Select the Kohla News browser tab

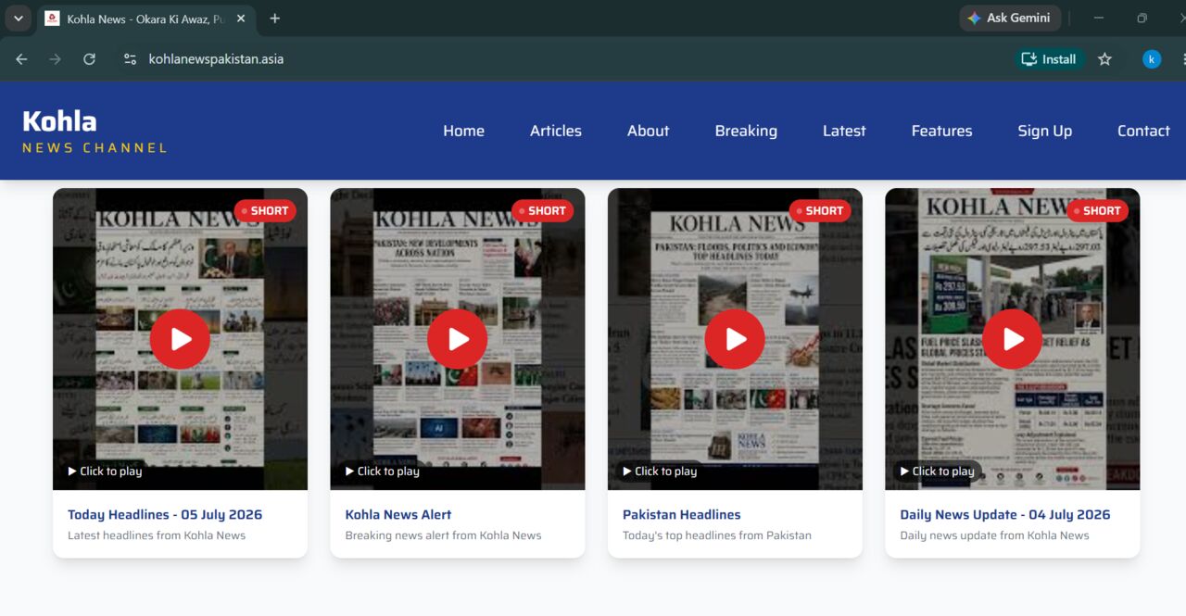click(145, 19)
